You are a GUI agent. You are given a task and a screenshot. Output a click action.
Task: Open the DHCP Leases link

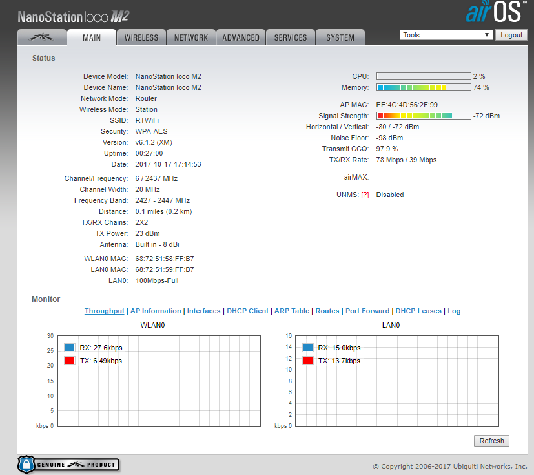tap(418, 311)
